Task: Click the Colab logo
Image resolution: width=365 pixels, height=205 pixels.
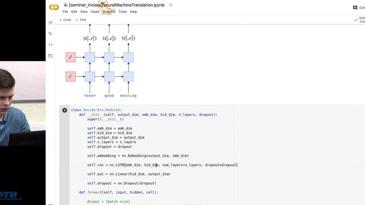Action: pyautogui.click(x=54, y=7)
